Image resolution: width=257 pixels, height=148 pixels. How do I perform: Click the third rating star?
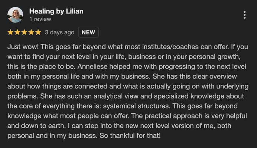coord(24,32)
